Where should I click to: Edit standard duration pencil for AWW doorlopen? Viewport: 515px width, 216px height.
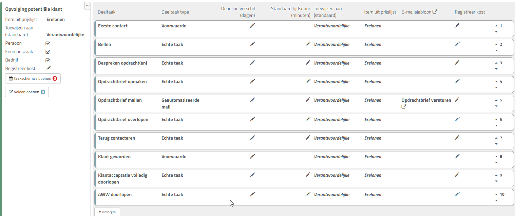[x=308, y=194]
